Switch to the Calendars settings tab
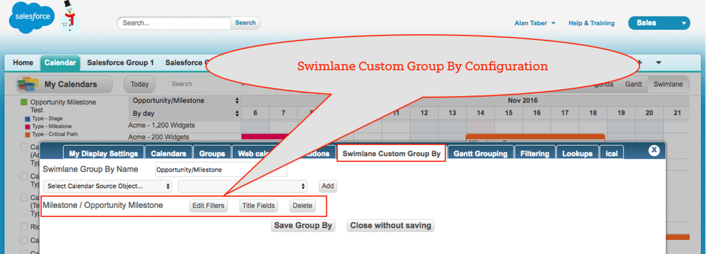This screenshot has width=706, height=254. 169,153
